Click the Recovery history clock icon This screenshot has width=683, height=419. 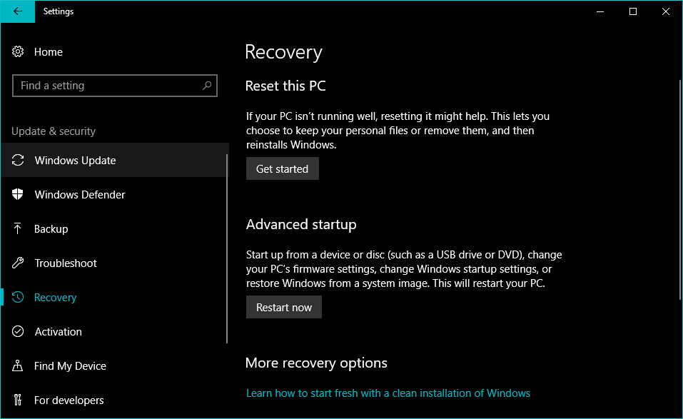(19, 298)
